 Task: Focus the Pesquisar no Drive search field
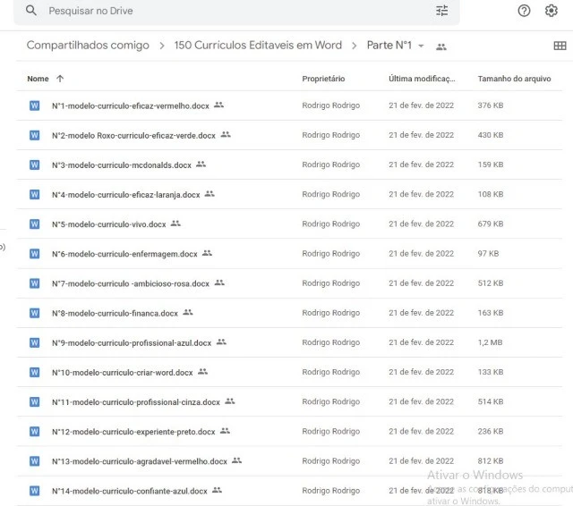coord(236,11)
